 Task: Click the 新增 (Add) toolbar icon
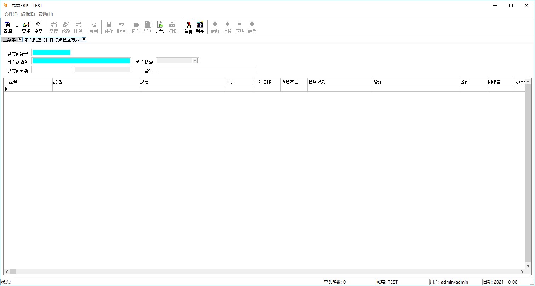point(53,27)
